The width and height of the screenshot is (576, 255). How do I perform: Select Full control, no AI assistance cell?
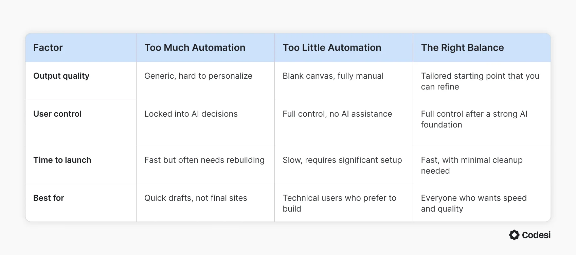(337, 114)
